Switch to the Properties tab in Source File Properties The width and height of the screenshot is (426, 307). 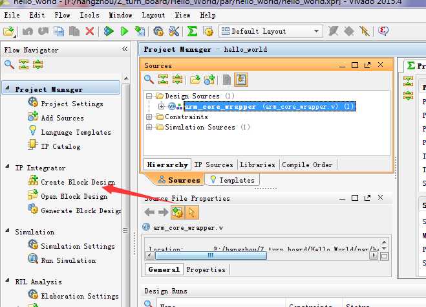[206, 269]
